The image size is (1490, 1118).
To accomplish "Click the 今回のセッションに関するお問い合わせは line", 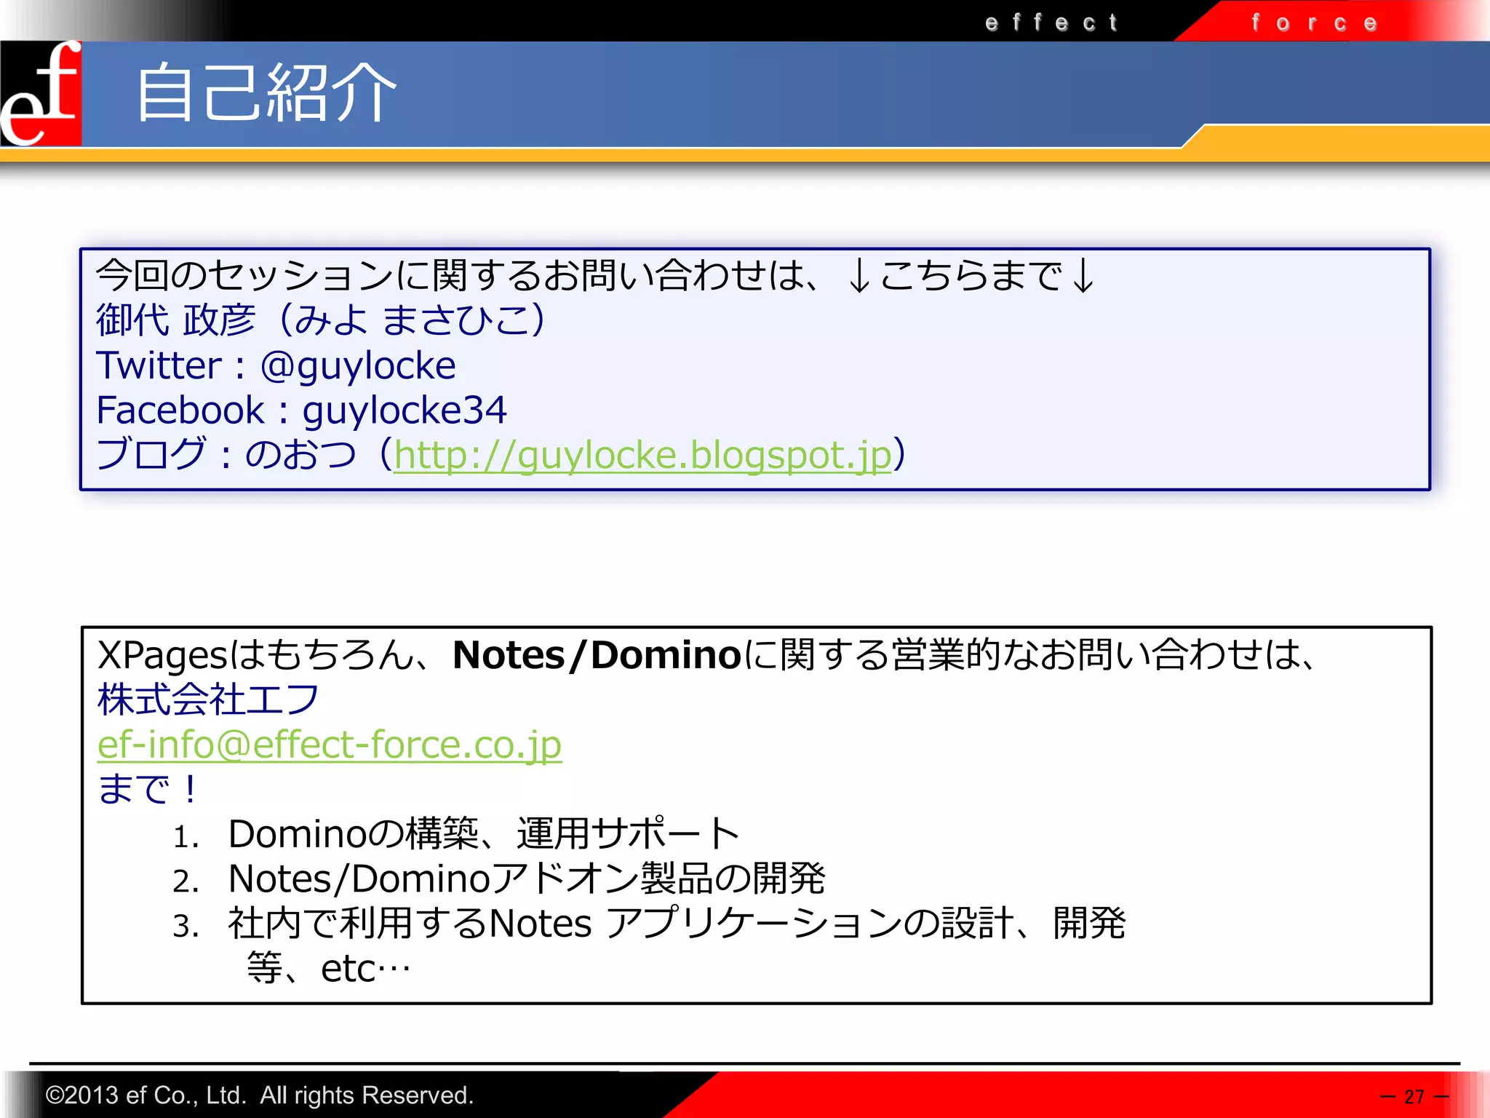I will (x=595, y=276).
